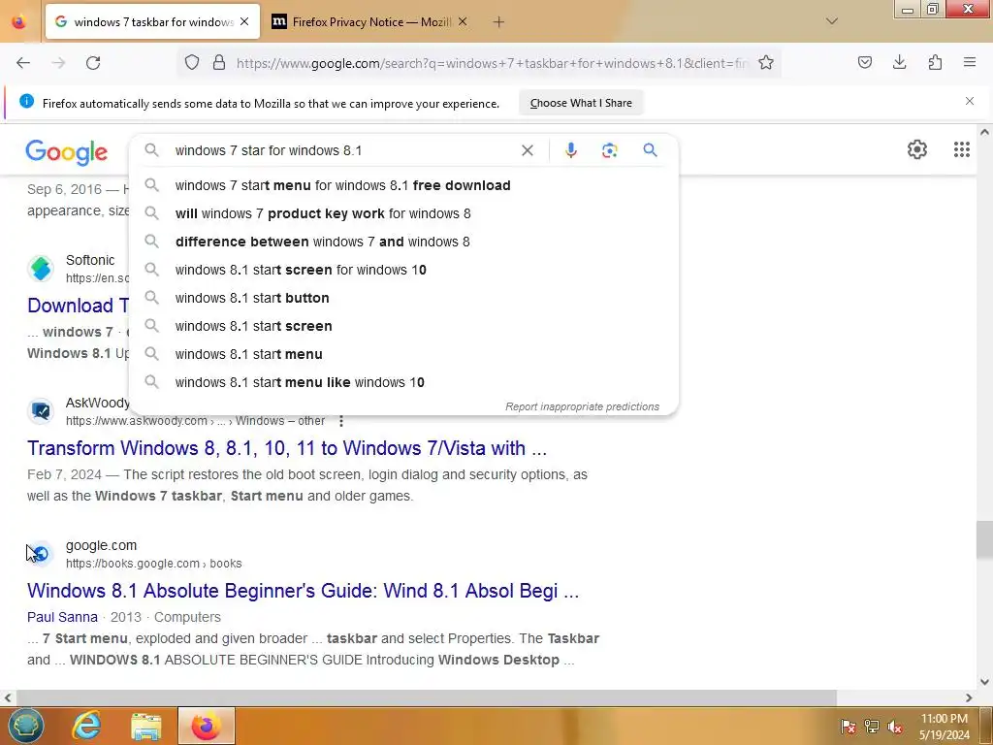
Task: Choose the 'windows 8.1 start menu' suggestion
Action: (x=403, y=354)
